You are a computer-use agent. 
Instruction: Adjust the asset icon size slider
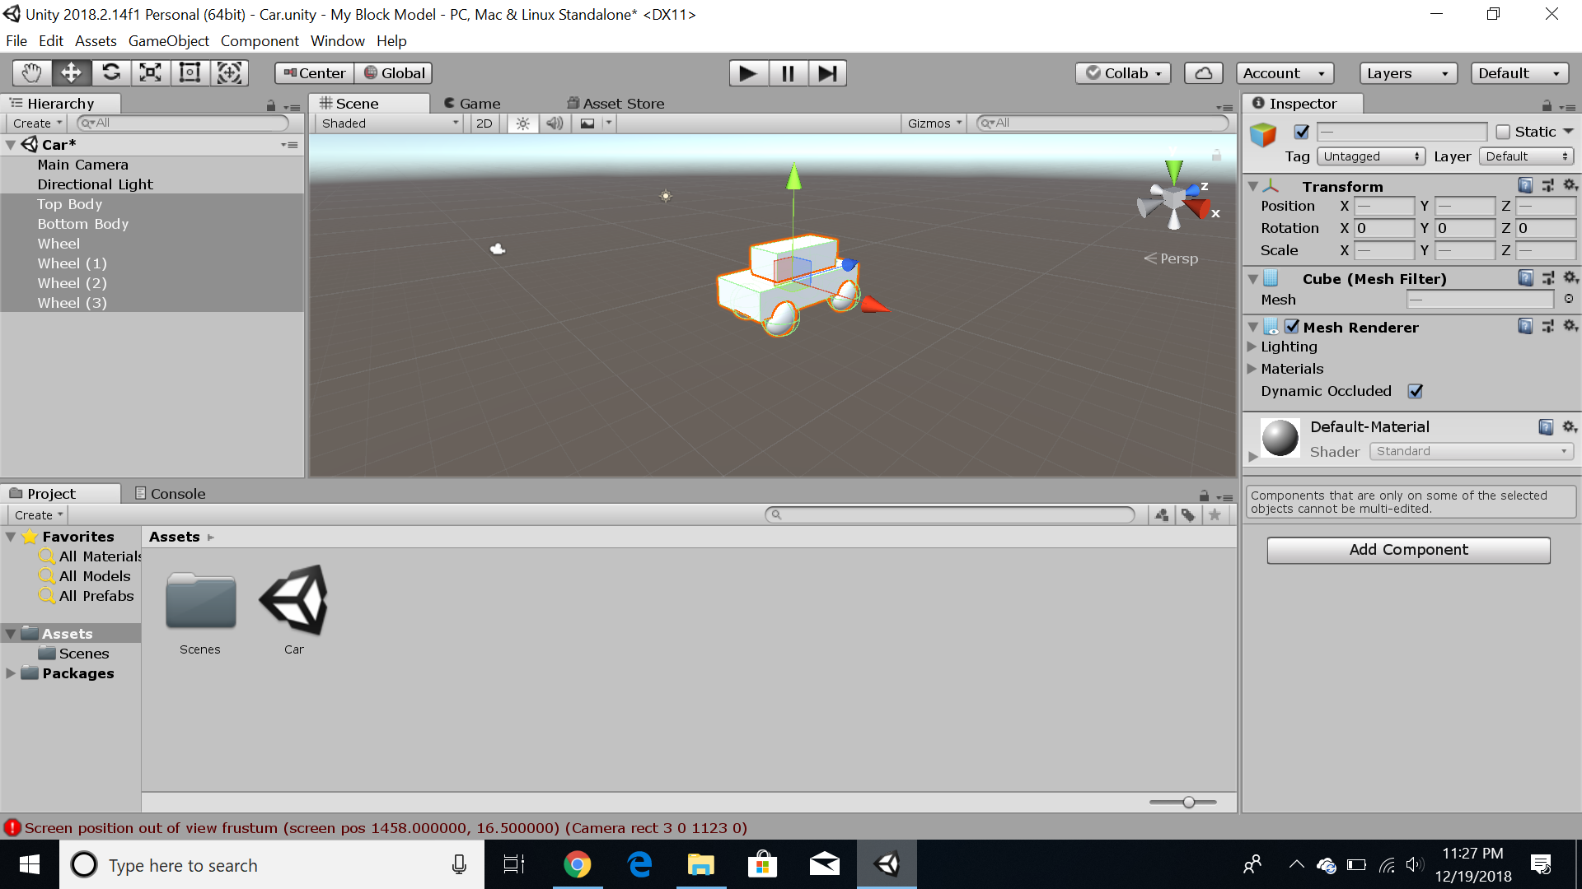[x=1188, y=802]
